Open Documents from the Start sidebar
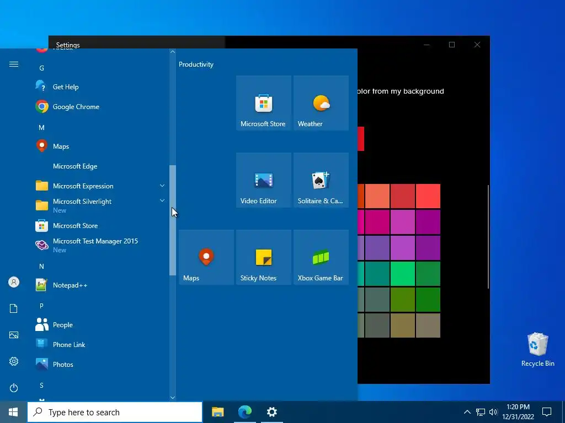Viewport: 565px width, 423px height. point(14,308)
